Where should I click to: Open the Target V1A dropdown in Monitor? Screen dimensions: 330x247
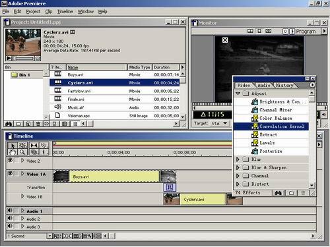click(x=225, y=123)
